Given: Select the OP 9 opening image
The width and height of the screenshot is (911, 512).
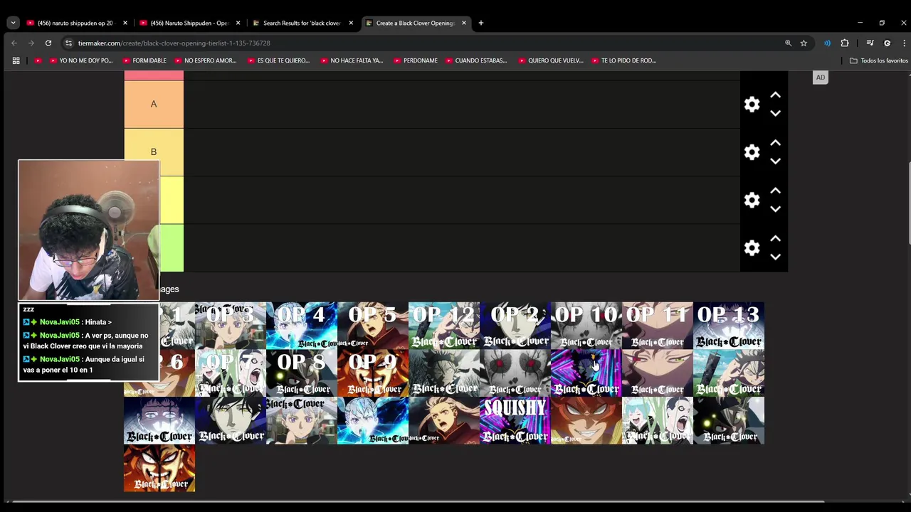Looking at the screenshot, I should (373, 373).
